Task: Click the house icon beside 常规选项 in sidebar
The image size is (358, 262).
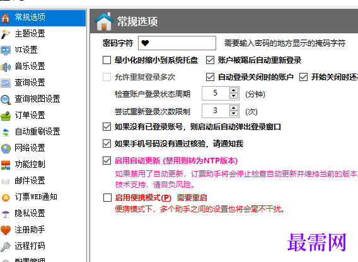Action: [x=6, y=18]
